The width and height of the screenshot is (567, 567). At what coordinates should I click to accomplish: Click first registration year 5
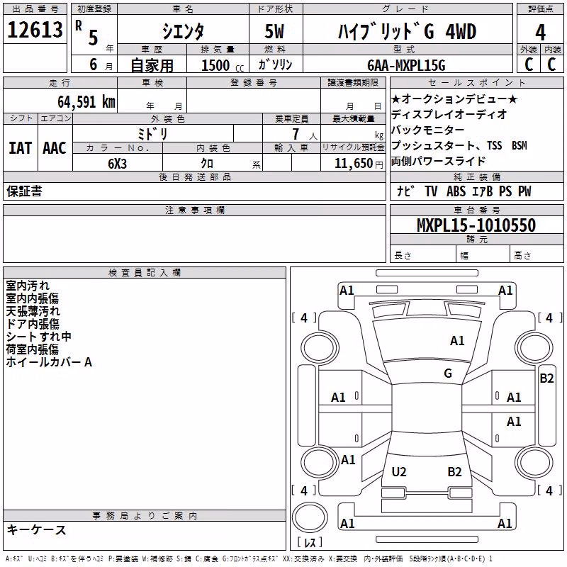coord(94,38)
